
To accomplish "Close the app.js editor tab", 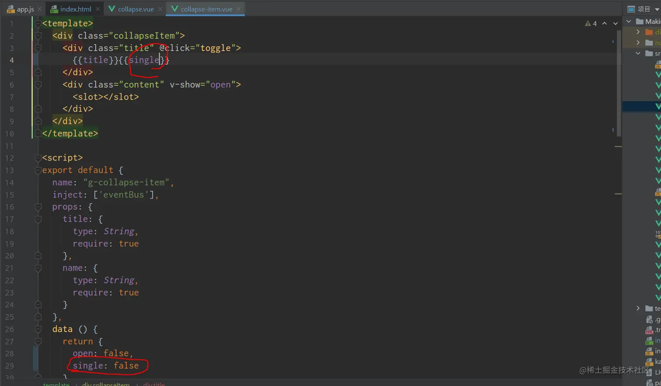I will (39, 9).
